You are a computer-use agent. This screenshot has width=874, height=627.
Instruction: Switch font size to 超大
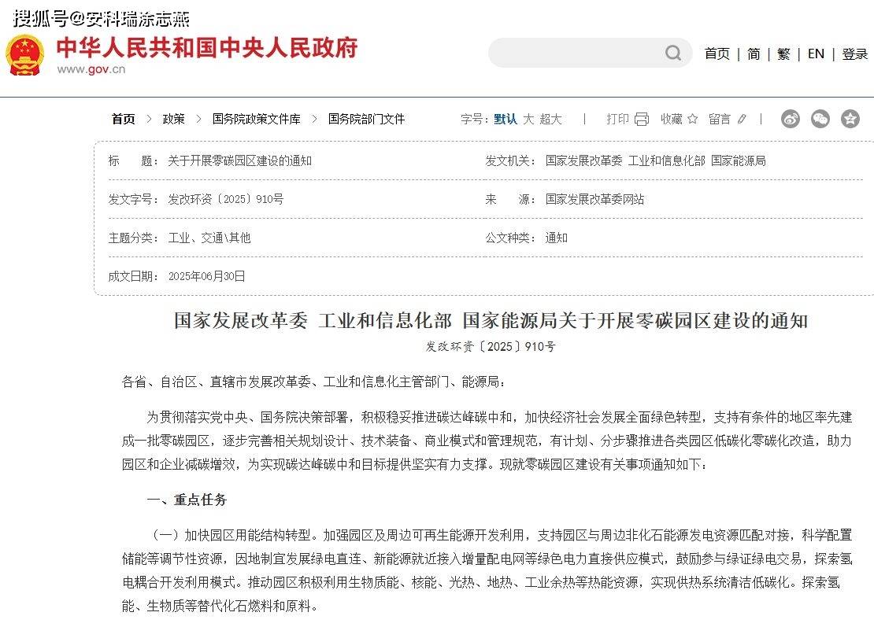click(x=550, y=119)
